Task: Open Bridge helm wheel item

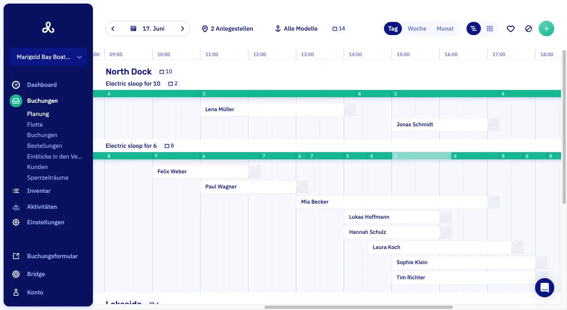Action: (x=36, y=274)
